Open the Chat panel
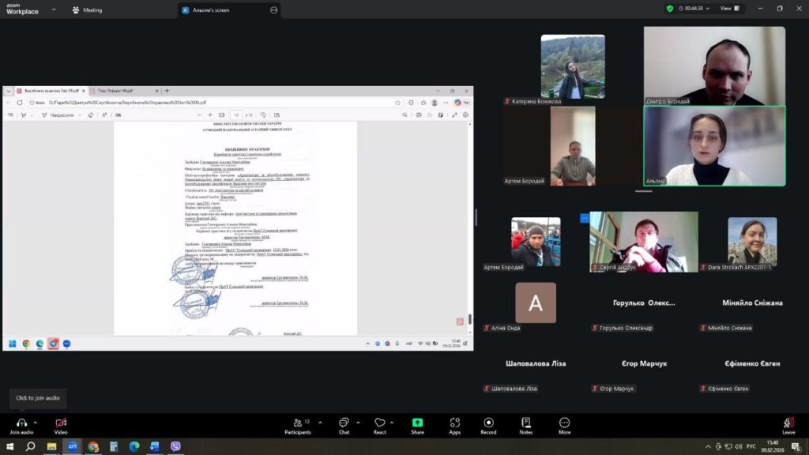809x455 pixels. point(344,423)
